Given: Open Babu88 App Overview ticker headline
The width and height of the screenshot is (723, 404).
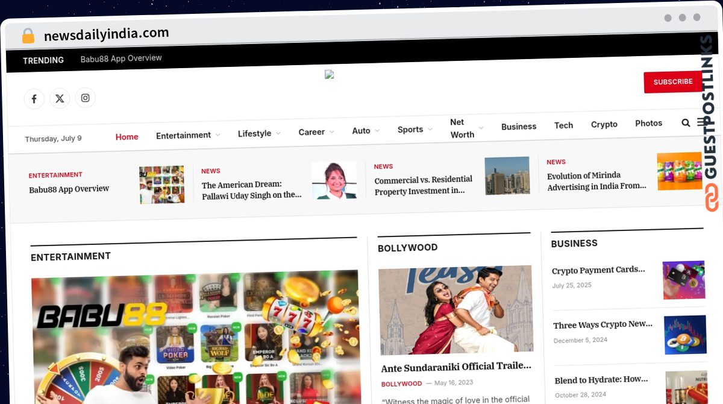Looking at the screenshot, I should coord(69,189).
